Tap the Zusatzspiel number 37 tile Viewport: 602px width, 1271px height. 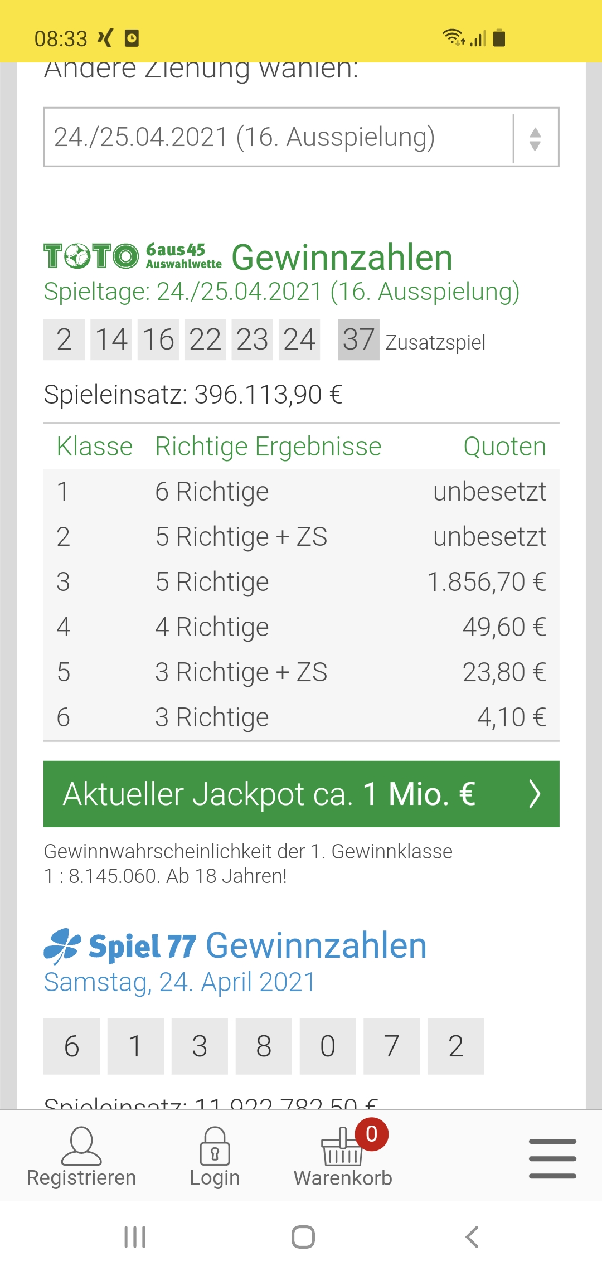click(x=359, y=339)
